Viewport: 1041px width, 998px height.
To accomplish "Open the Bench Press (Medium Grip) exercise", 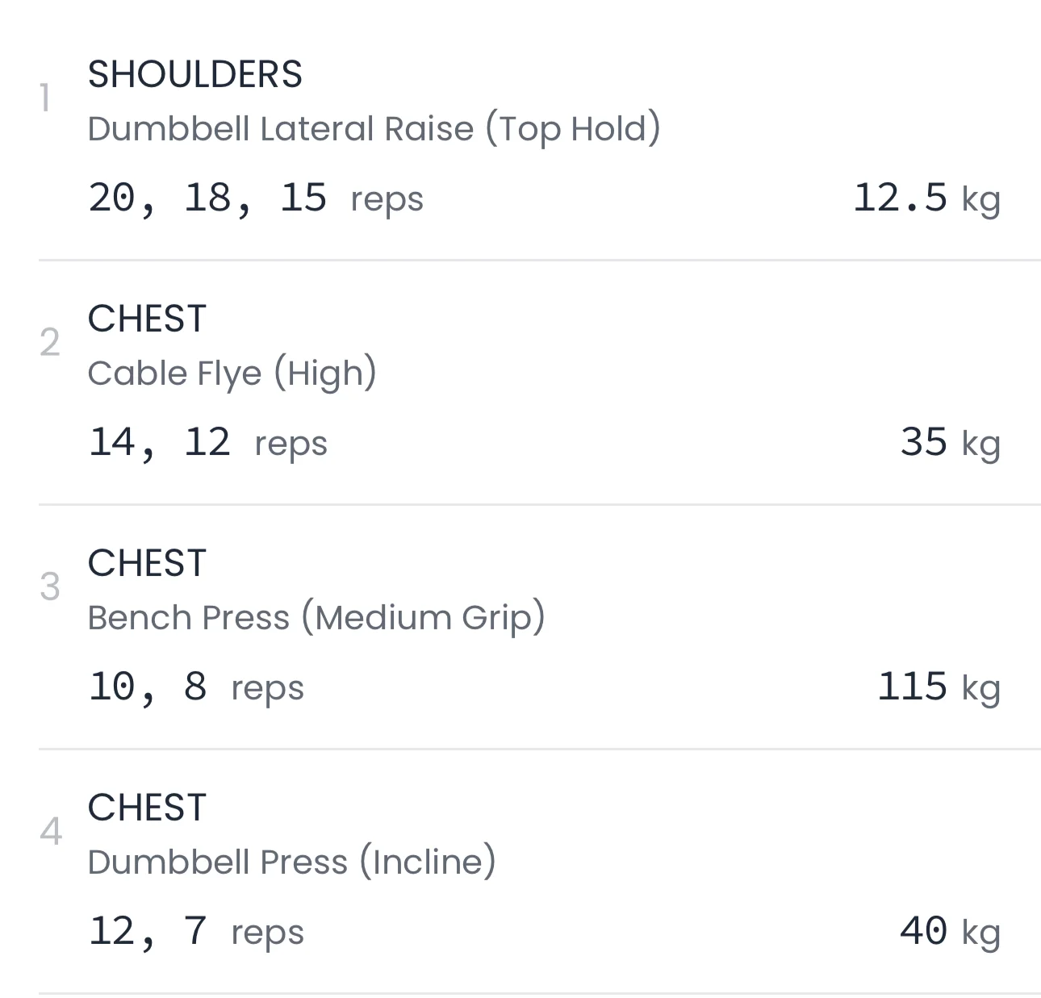I will (316, 617).
